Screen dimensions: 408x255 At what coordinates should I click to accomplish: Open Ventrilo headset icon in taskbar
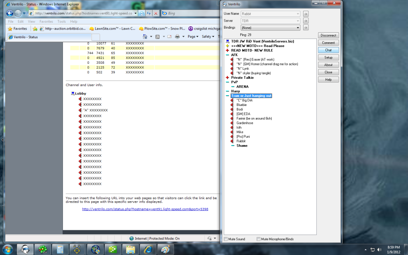(25, 249)
